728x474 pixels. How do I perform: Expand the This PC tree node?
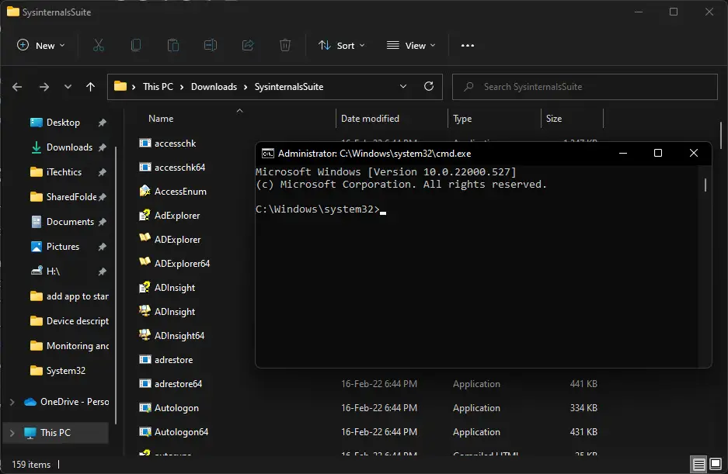click(x=12, y=433)
